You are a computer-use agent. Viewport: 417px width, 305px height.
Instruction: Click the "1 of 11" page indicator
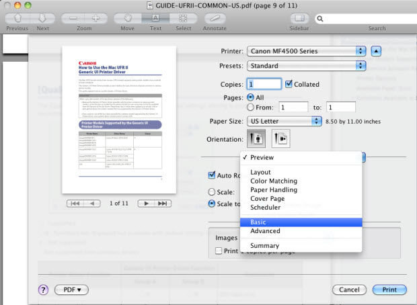point(119,204)
